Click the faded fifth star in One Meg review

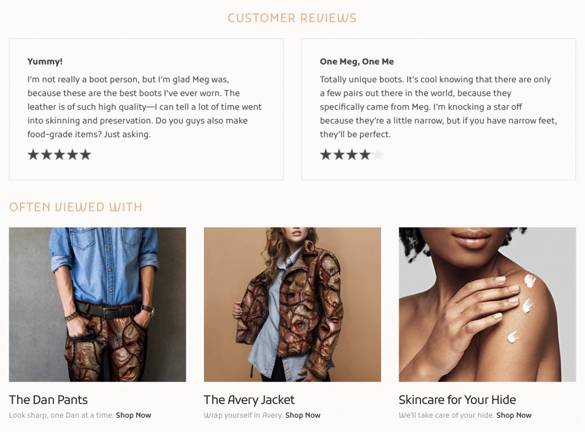378,154
